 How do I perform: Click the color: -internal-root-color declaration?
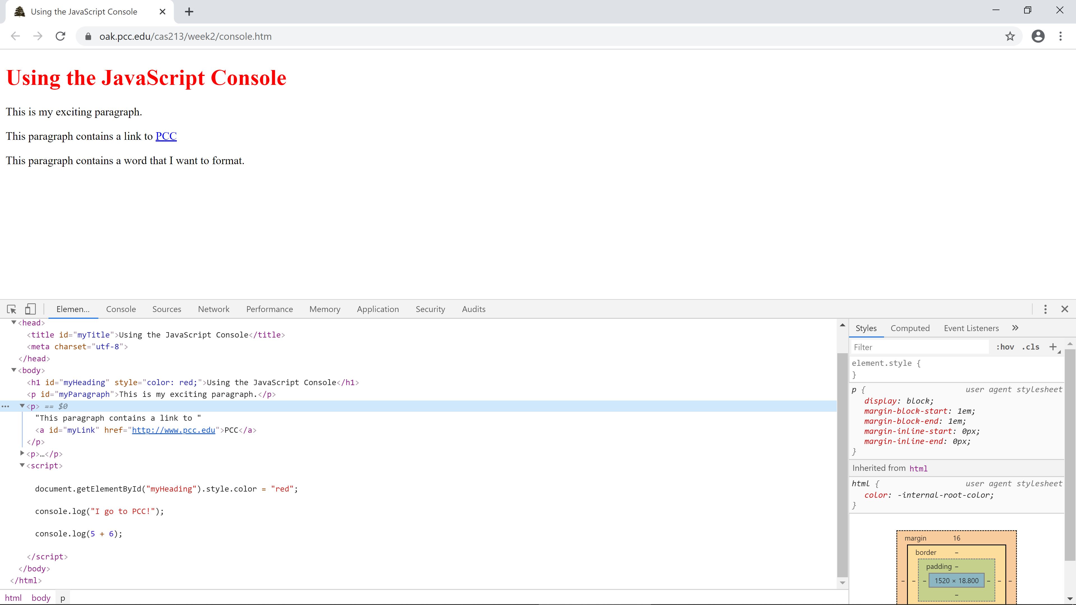pos(929,495)
